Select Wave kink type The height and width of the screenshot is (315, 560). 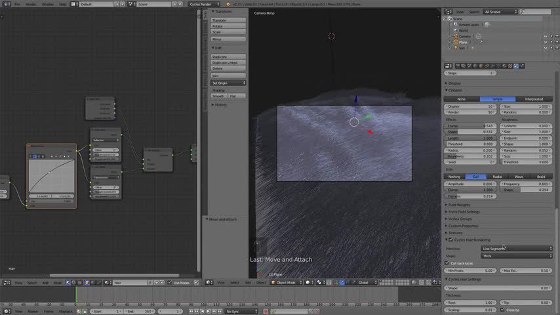pyautogui.click(x=519, y=177)
